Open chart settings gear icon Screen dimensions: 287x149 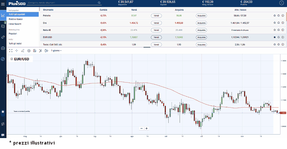click(x=29, y=50)
